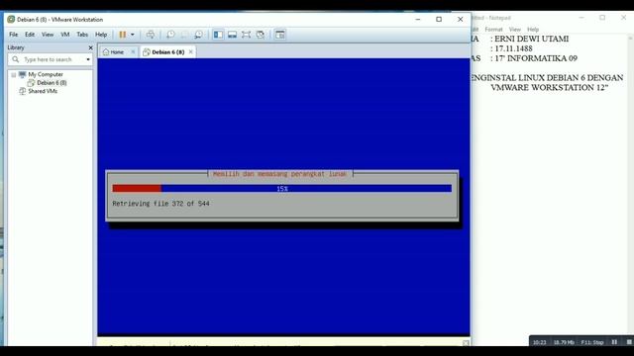The width and height of the screenshot is (634, 356).
Task: Toggle the library sidebar view icon
Action: pos(218,35)
